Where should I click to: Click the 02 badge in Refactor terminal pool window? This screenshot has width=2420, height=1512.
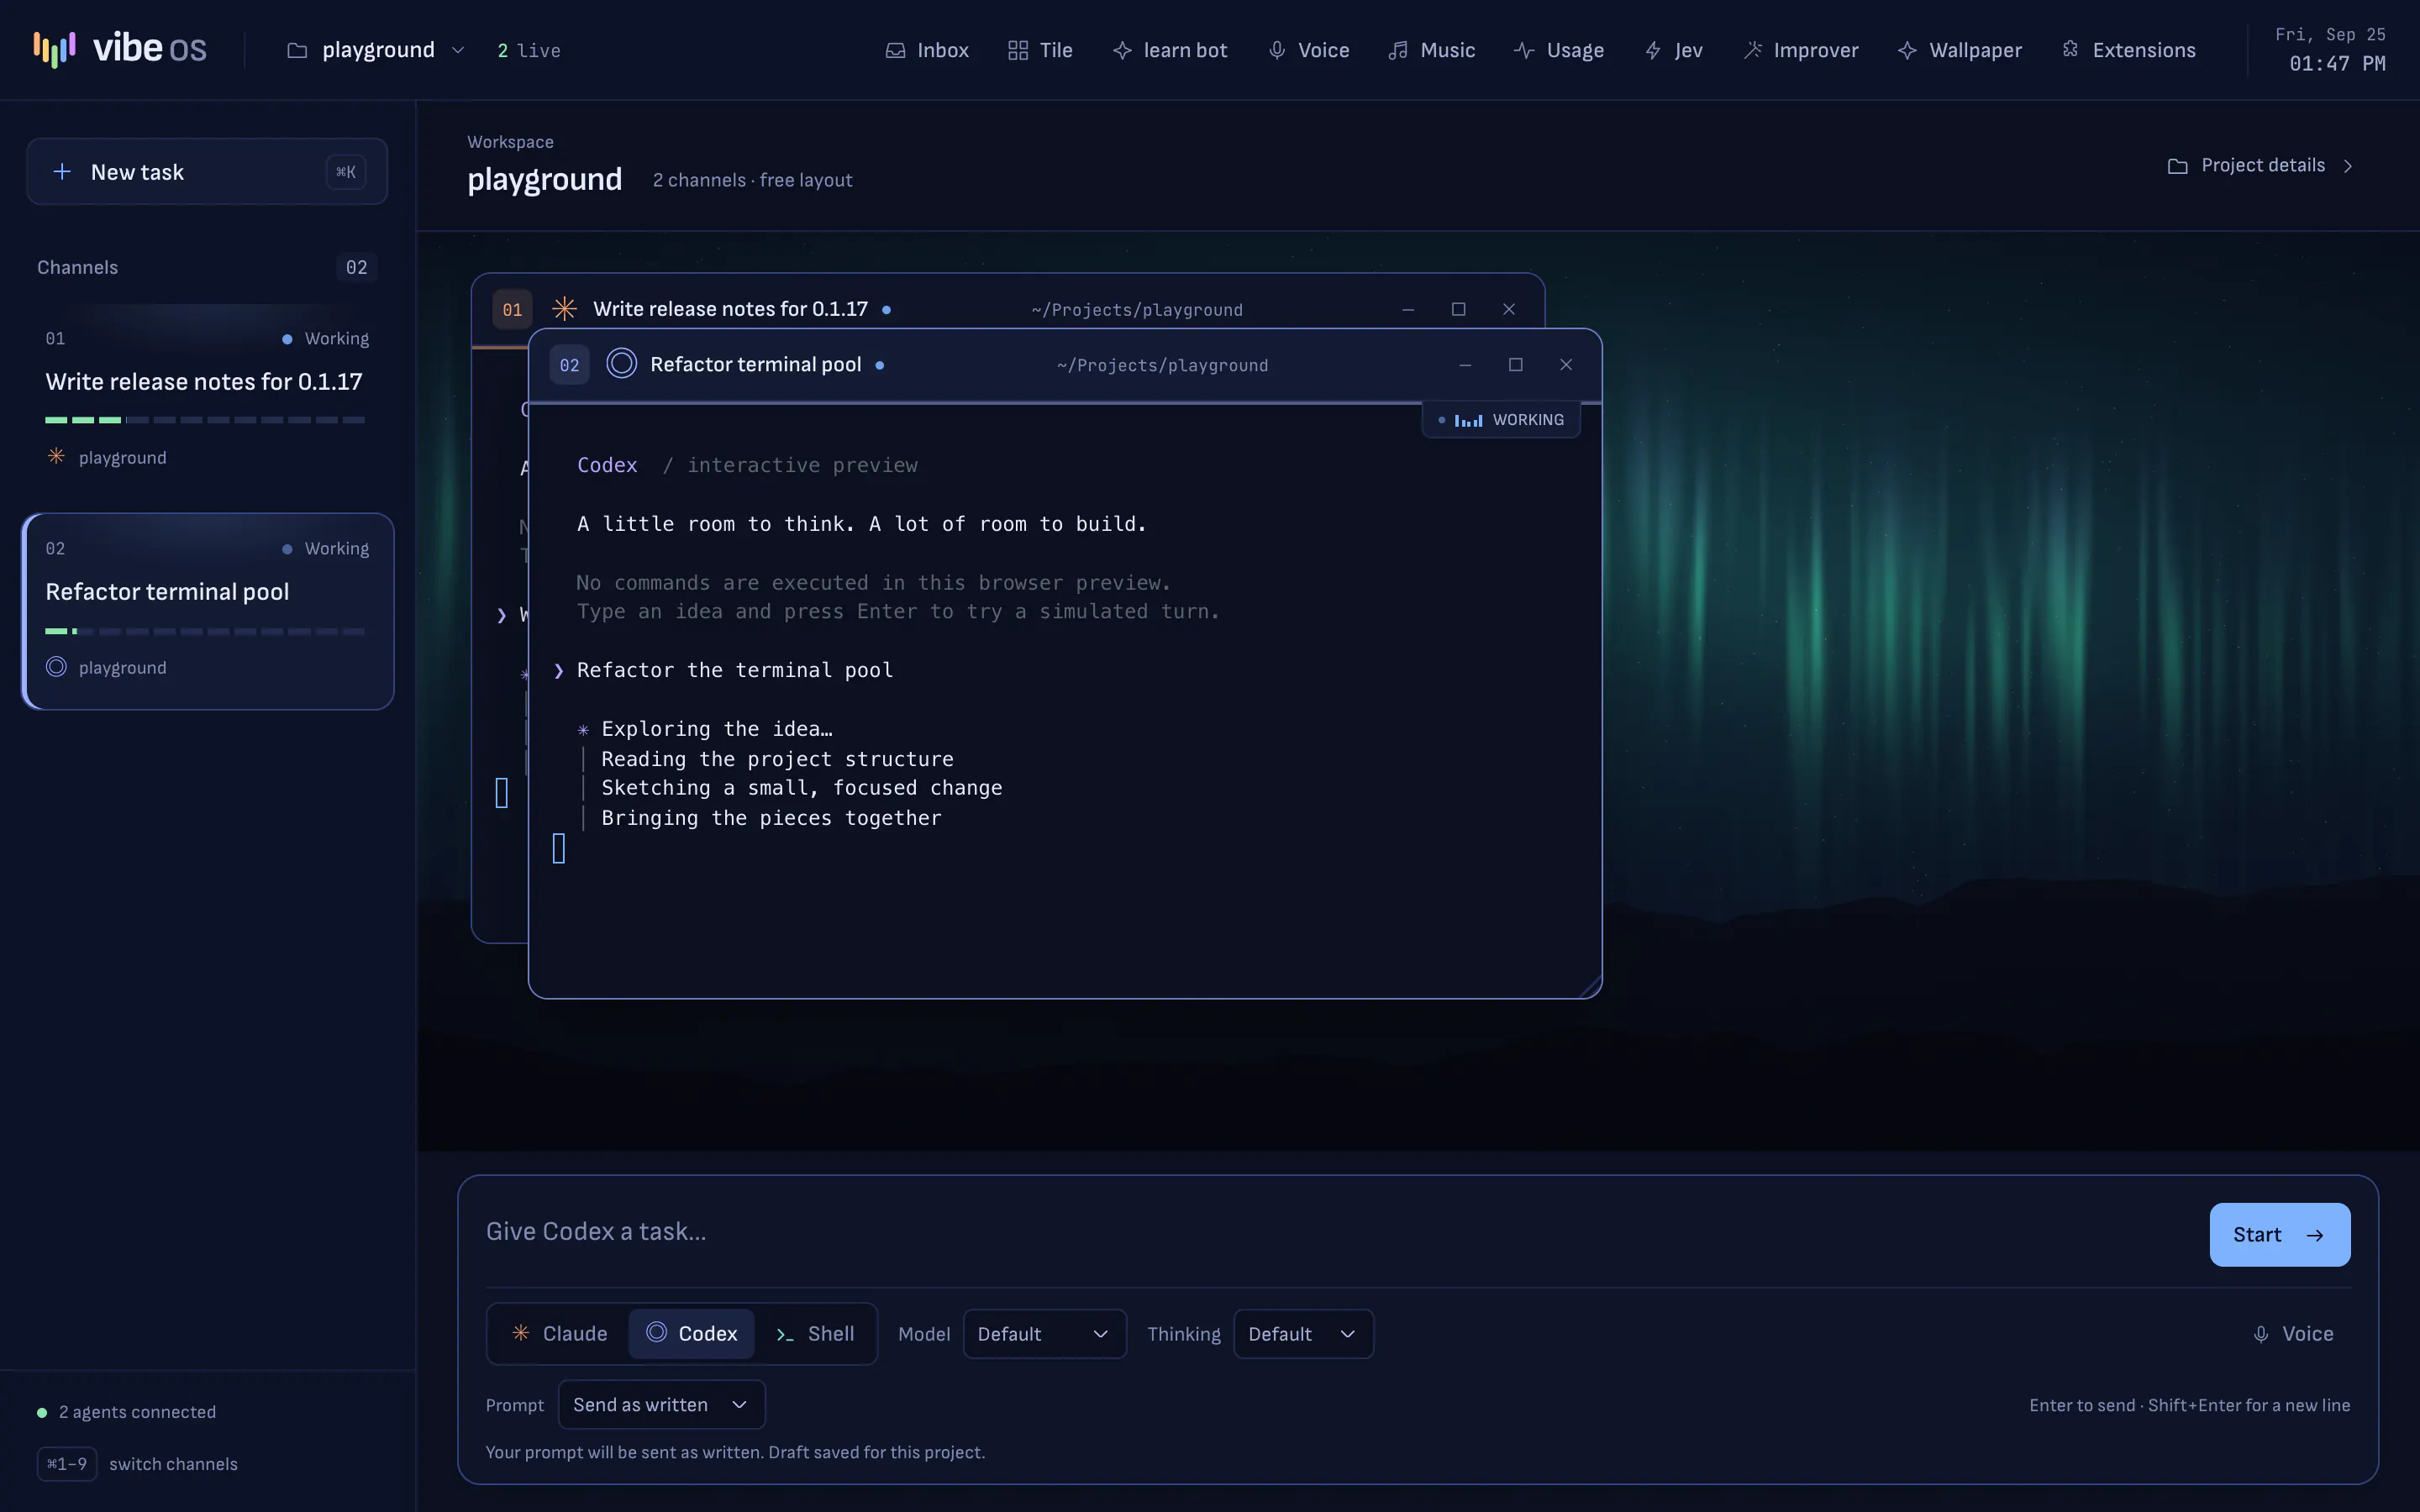[570, 365]
